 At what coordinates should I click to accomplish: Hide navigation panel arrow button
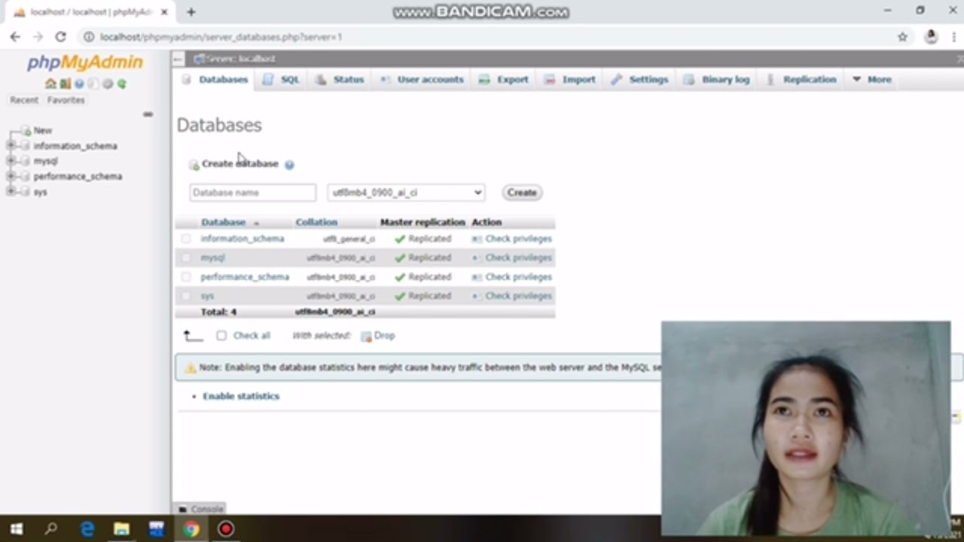(x=177, y=59)
